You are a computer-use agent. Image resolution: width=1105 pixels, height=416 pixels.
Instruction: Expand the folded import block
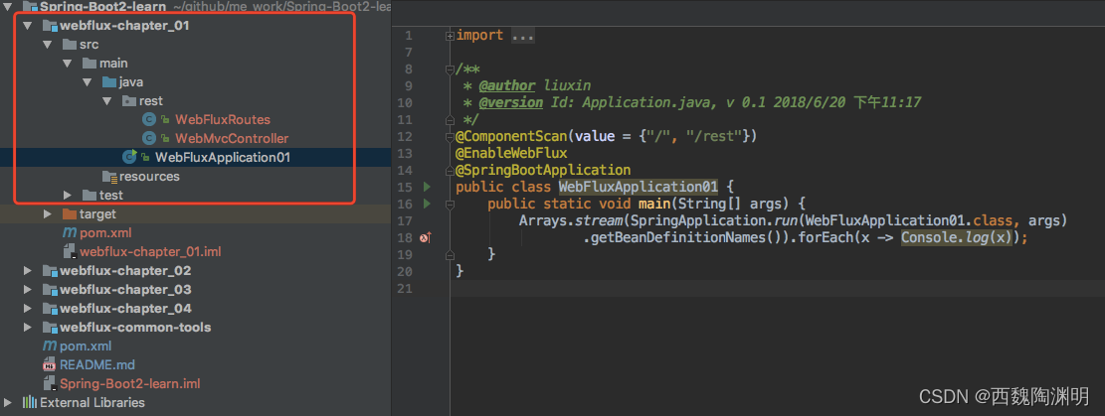[x=451, y=35]
